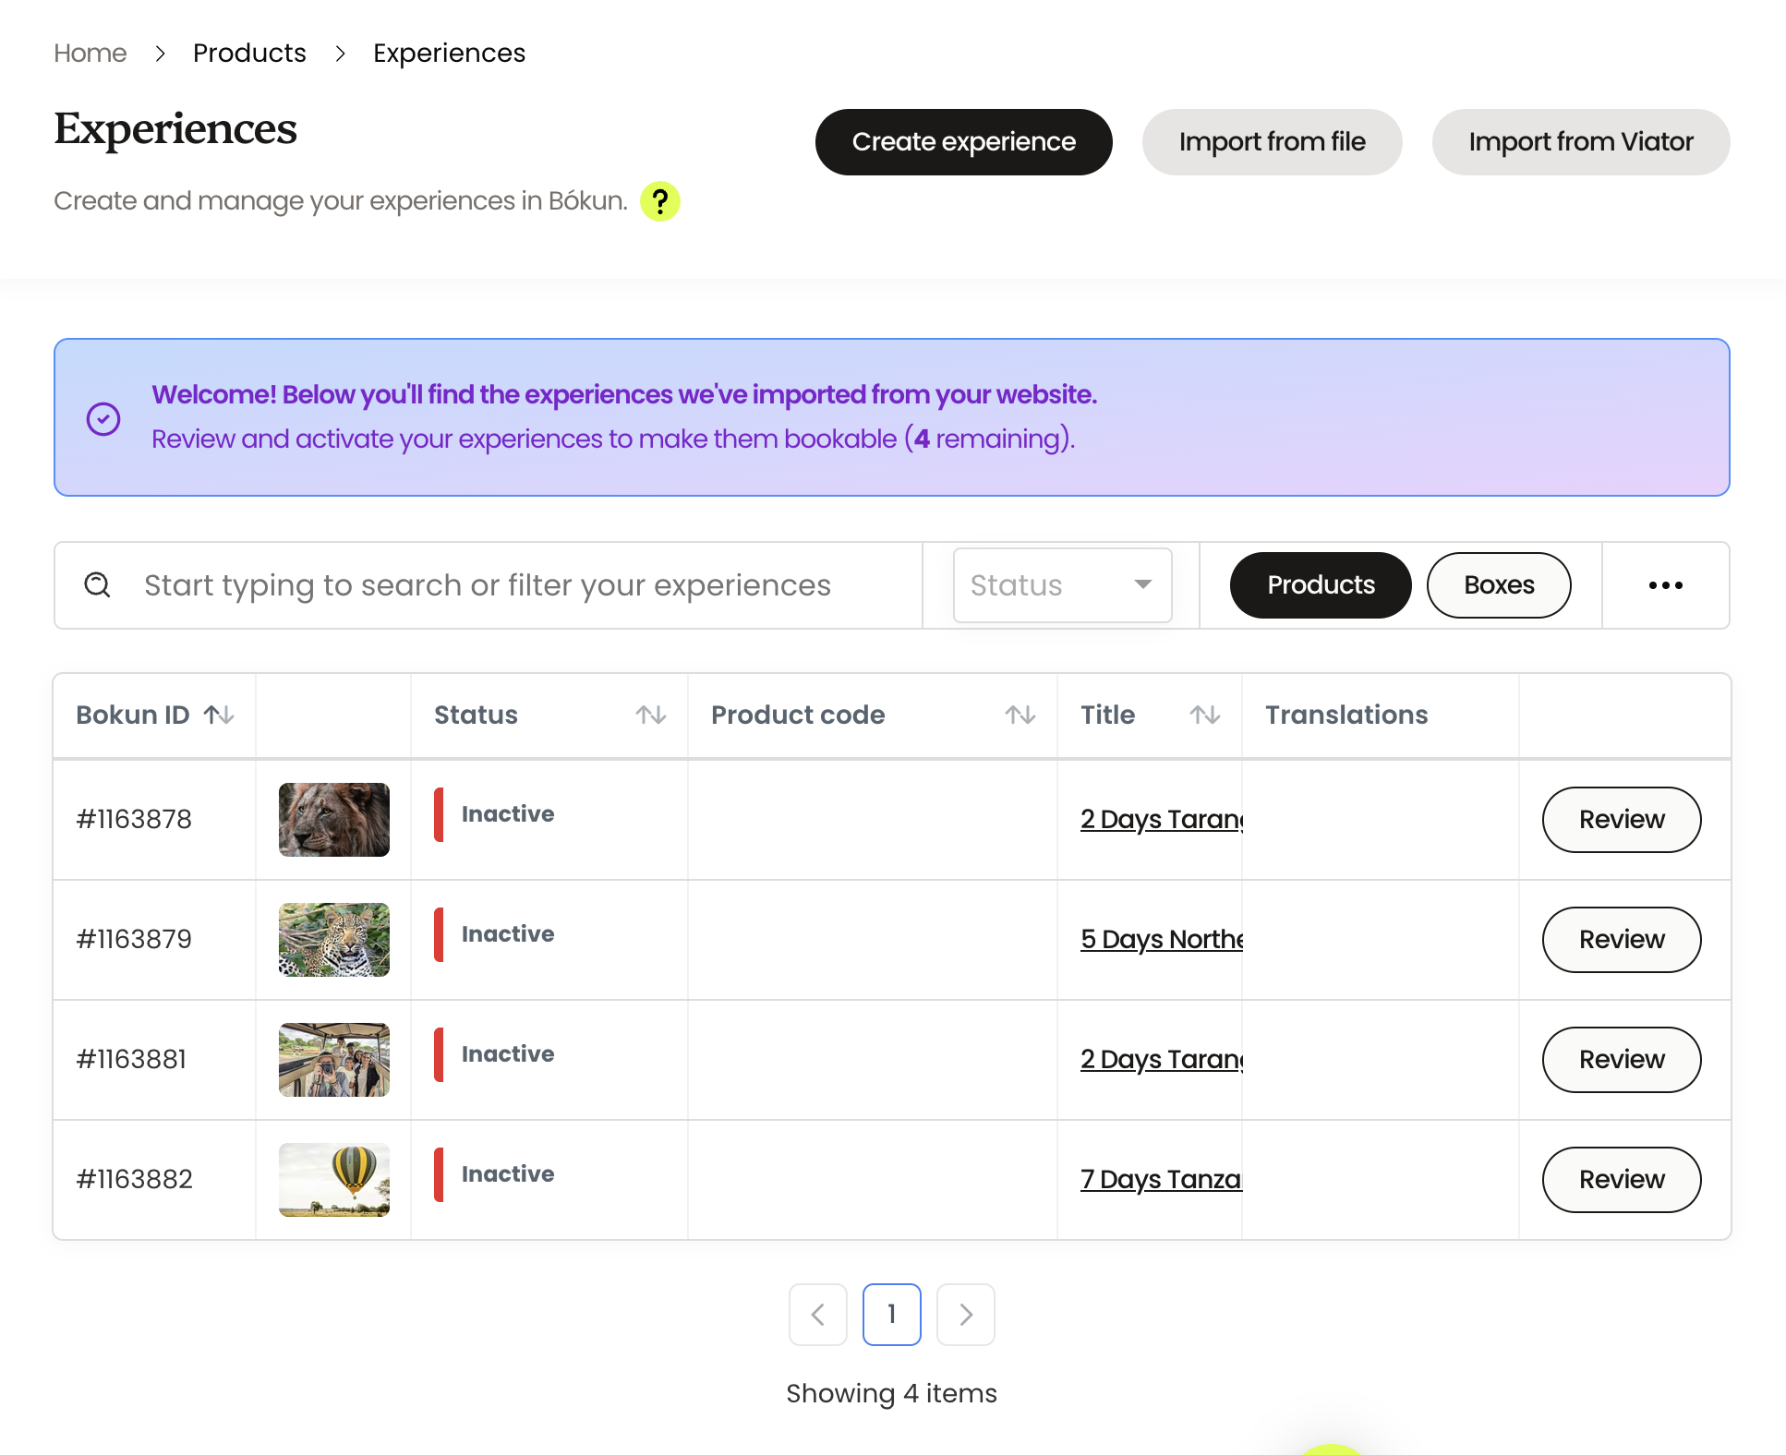The image size is (1786, 1455).
Task: Click the yellow help question mark icon
Action: tap(660, 201)
